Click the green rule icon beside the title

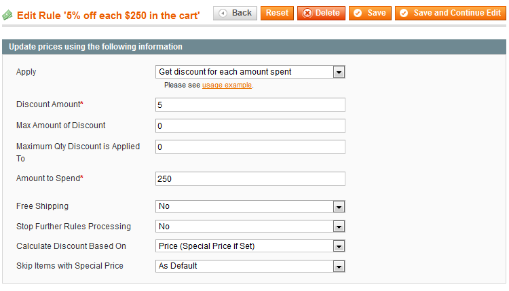pyautogui.click(x=7, y=14)
